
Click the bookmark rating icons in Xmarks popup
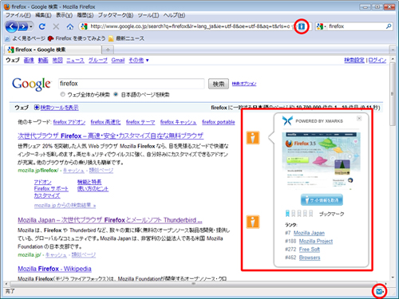(x=299, y=213)
